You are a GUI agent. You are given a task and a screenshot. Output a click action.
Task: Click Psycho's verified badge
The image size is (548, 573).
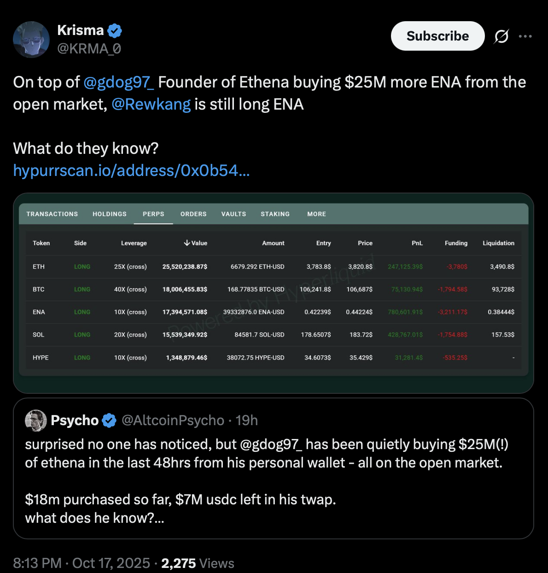click(109, 420)
